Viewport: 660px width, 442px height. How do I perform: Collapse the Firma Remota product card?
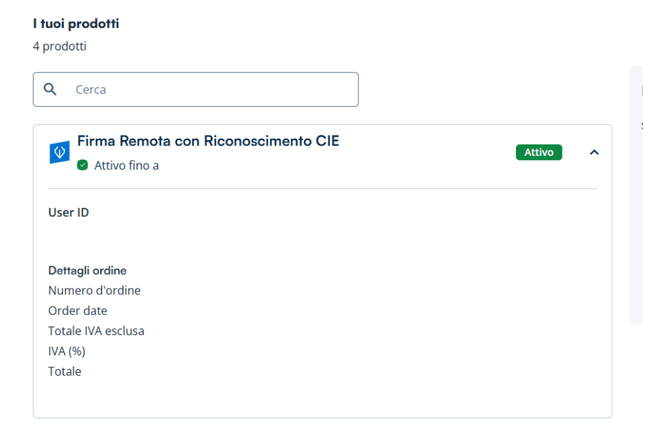click(x=594, y=153)
